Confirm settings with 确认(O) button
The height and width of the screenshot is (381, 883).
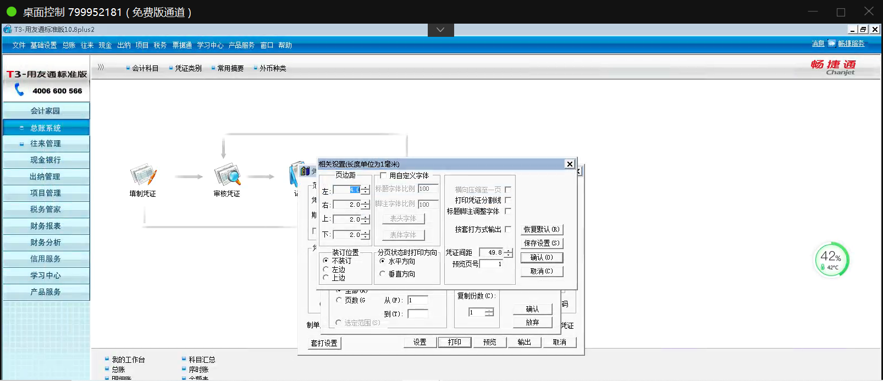click(542, 257)
